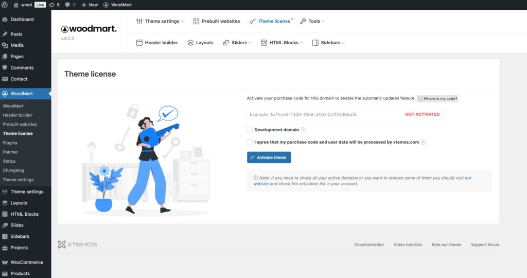
Task: Click the Rate our theme link
Action: click(446, 245)
